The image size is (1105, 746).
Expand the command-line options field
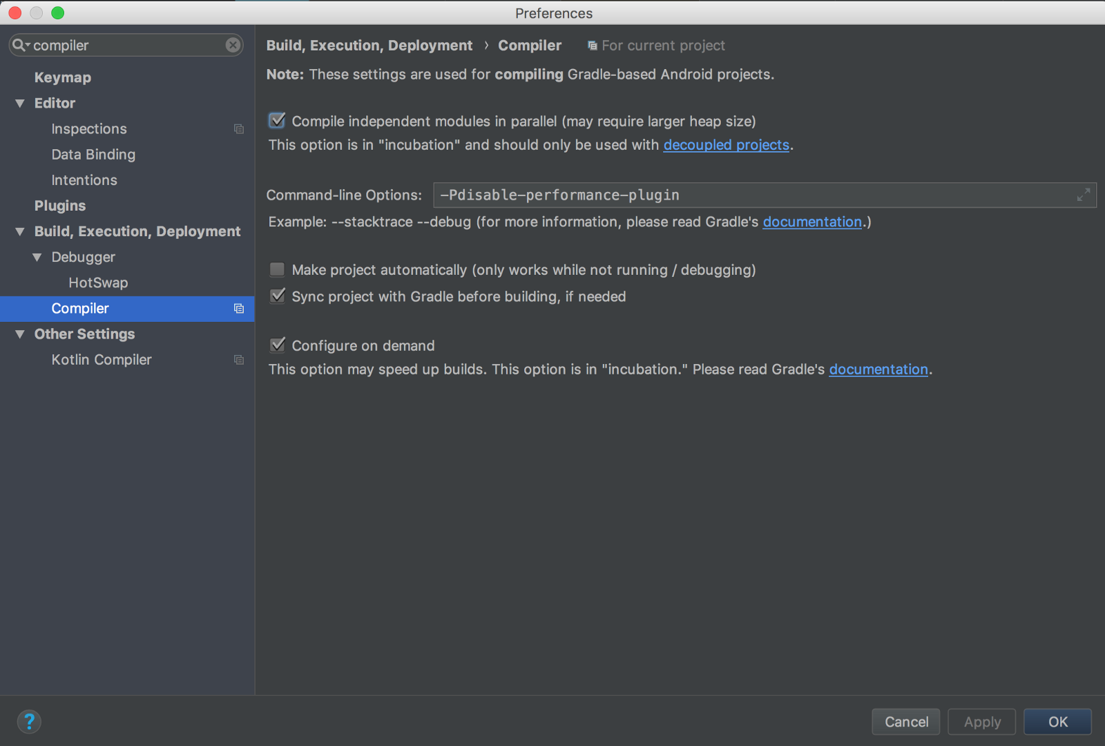point(1083,195)
